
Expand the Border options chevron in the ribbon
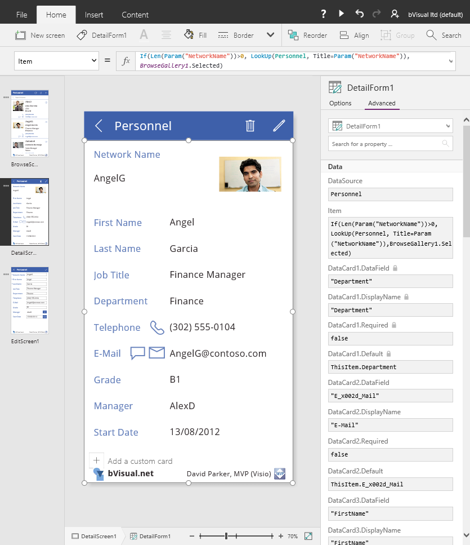coord(270,34)
